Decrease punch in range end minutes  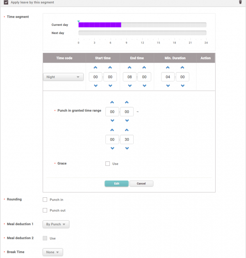pos(127,148)
